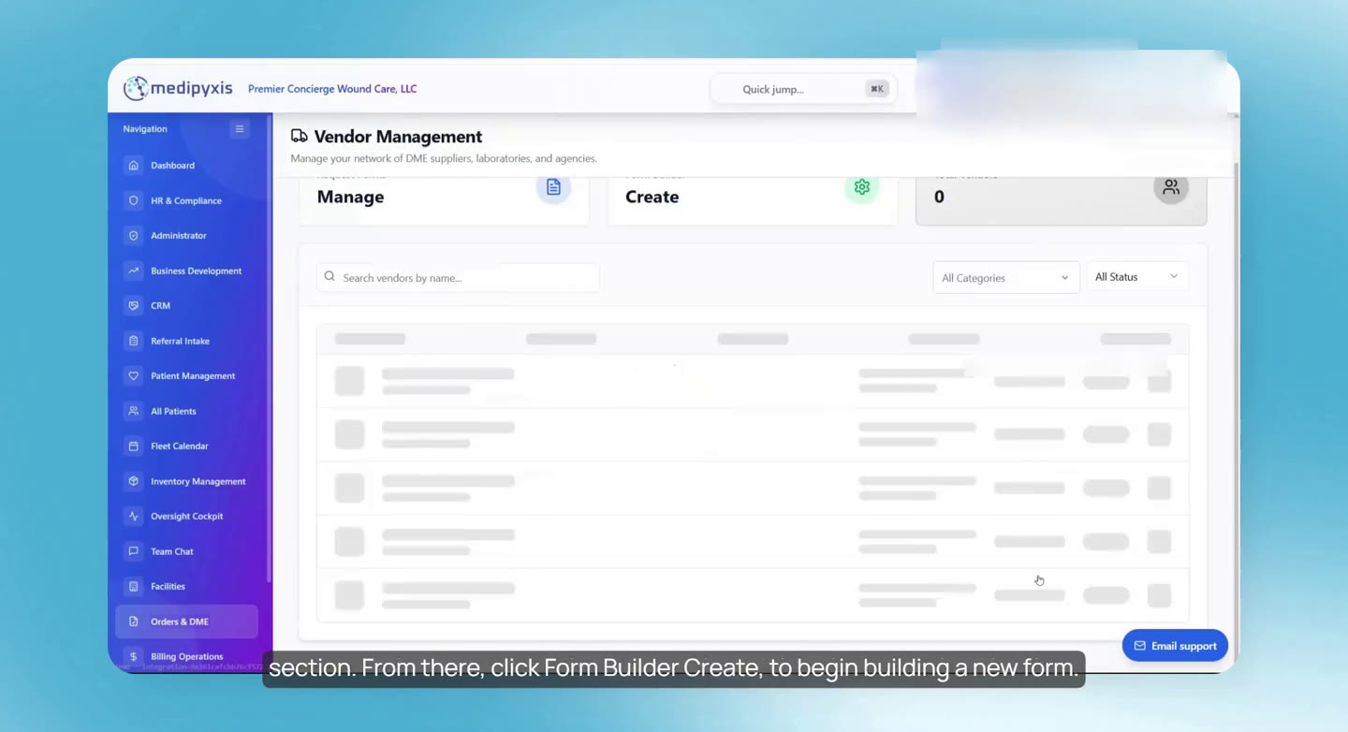Open the Dashboard menu item

187,166
